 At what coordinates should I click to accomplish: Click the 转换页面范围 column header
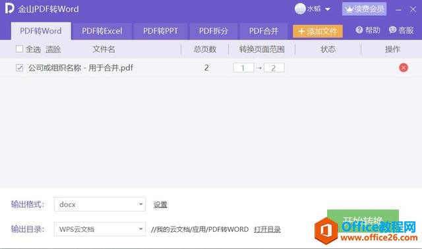coord(262,49)
